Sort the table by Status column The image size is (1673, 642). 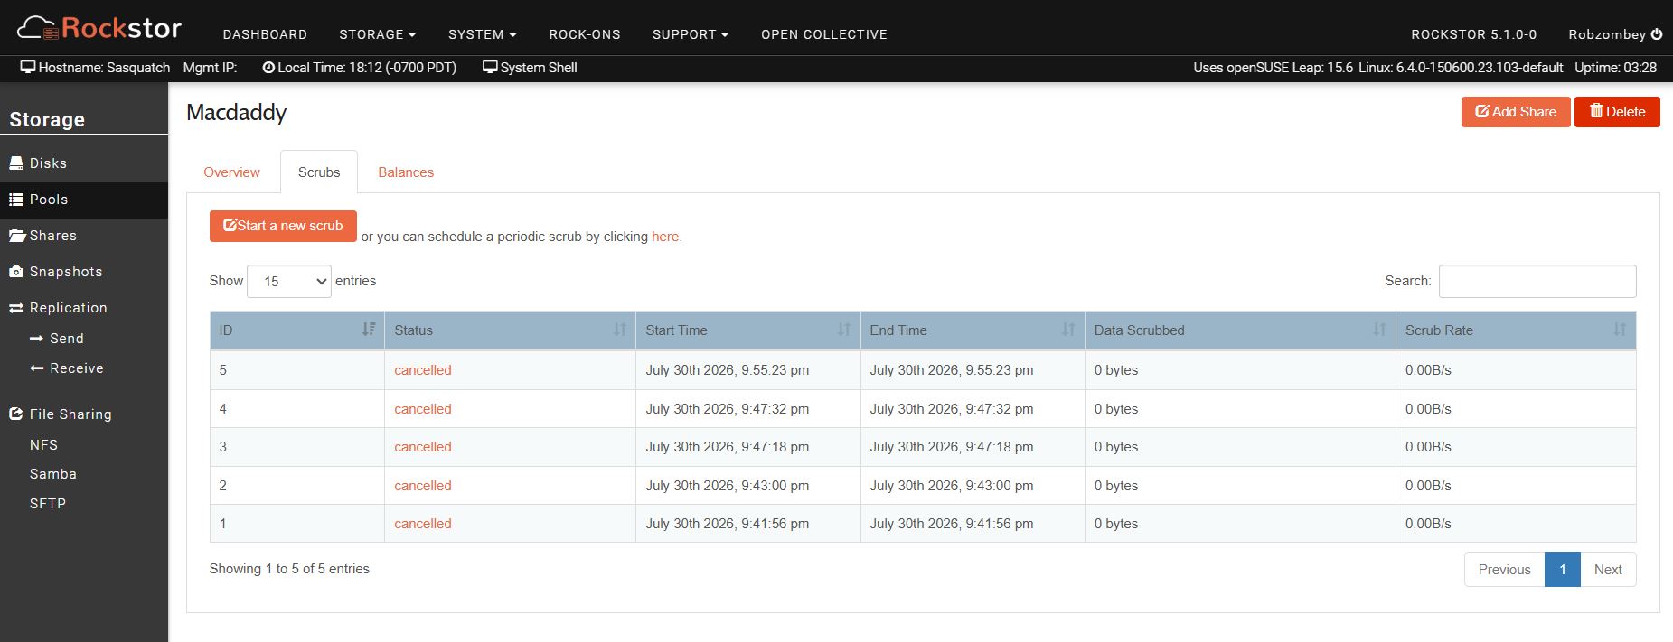(511, 330)
